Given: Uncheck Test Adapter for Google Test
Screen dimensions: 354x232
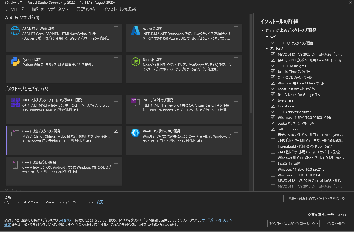Looking at the screenshot, I should click(273, 94).
